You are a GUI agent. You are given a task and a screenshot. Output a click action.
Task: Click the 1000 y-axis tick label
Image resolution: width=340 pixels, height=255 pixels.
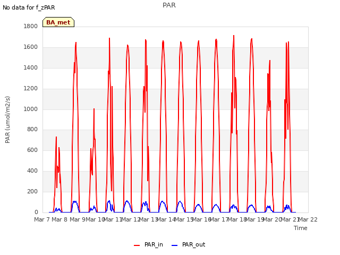tap(31, 109)
